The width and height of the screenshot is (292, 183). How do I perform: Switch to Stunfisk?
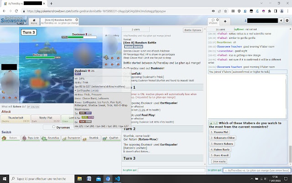(91, 138)
